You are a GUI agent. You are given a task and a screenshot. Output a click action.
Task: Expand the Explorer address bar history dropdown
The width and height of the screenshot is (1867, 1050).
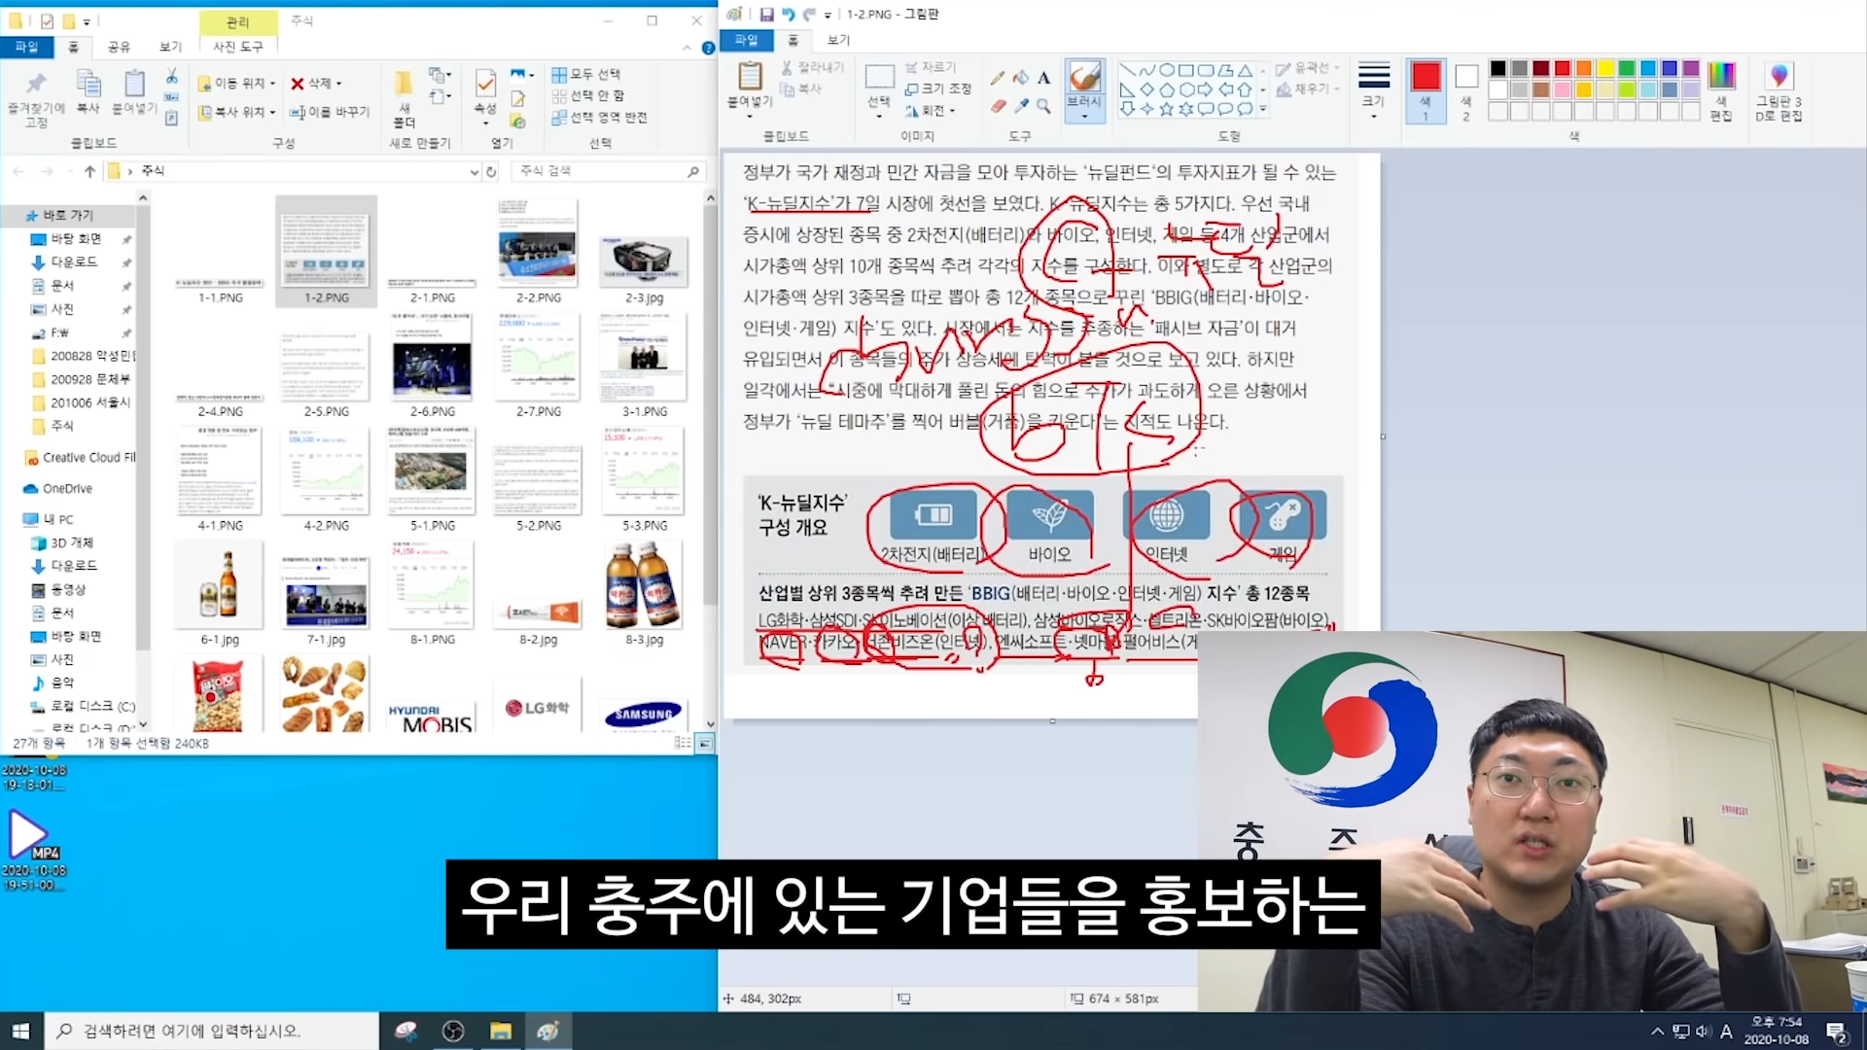click(x=474, y=172)
